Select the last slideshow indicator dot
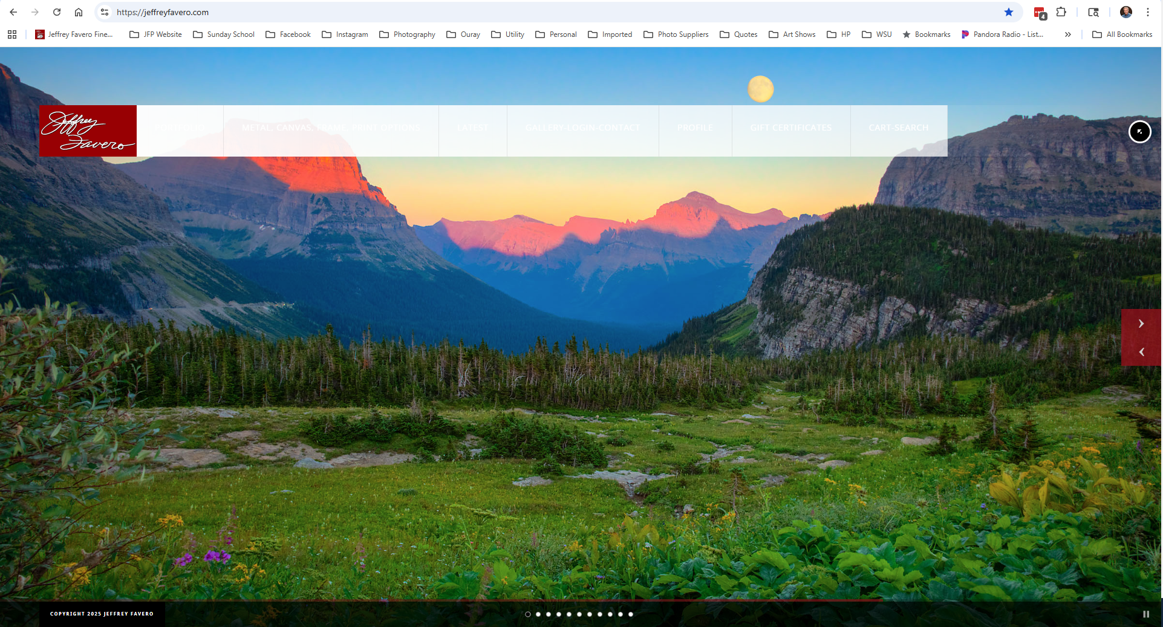The width and height of the screenshot is (1163, 627). 631,614
